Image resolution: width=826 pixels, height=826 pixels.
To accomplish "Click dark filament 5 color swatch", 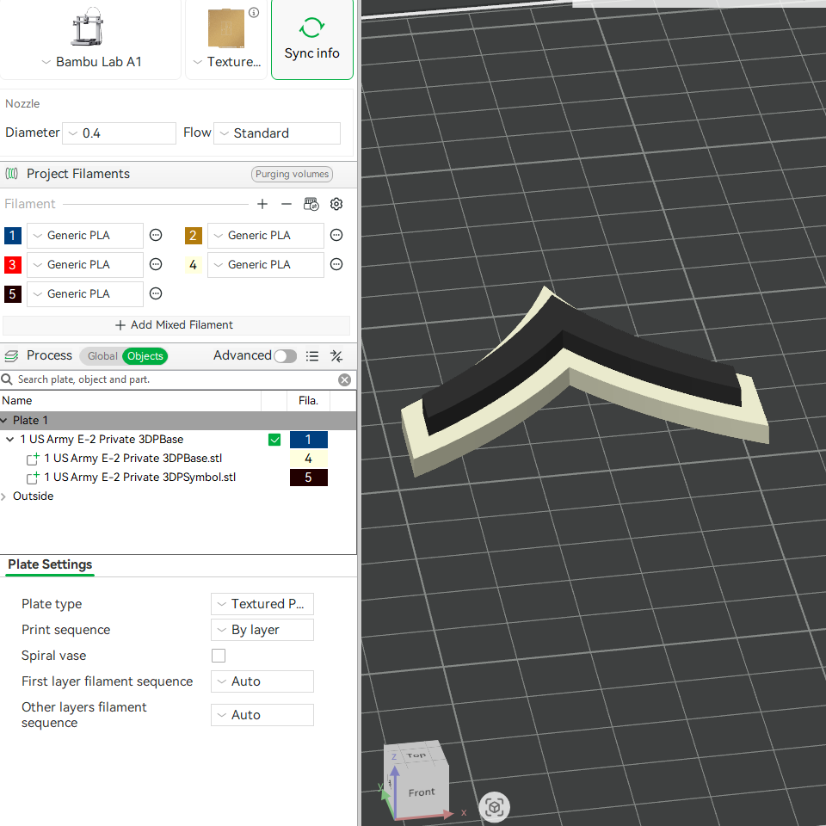I will point(13,294).
